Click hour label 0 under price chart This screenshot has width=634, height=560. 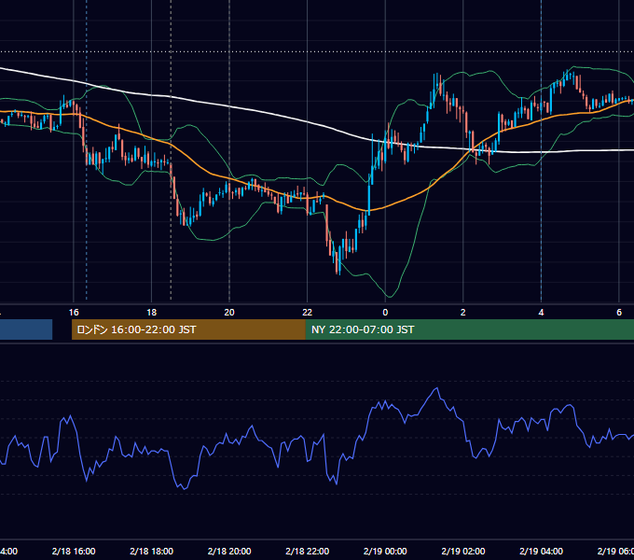(x=385, y=312)
